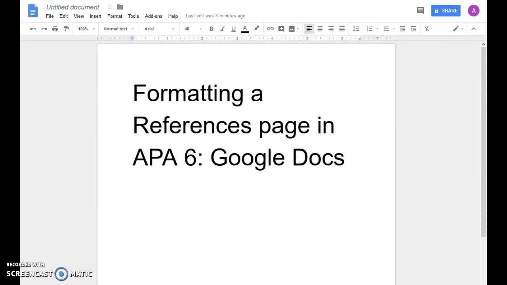The width and height of the screenshot is (507, 285).
Task: Toggle italic formatting
Action: (223, 29)
